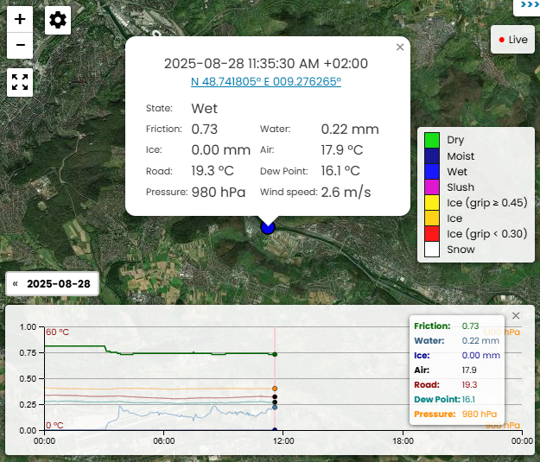Close the measurement popup
This screenshot has width=540, height=462.
(400, 47)
